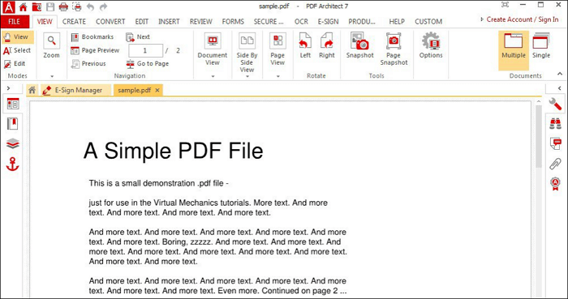Viewport: 568px width, 299px height.
Task: Expand the Page View dropdown arrow
Action: click(x=278, y=76)
